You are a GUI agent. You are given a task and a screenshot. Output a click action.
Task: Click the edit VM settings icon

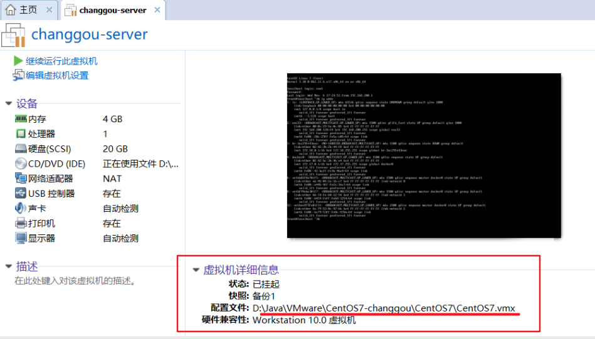[18, 75]
